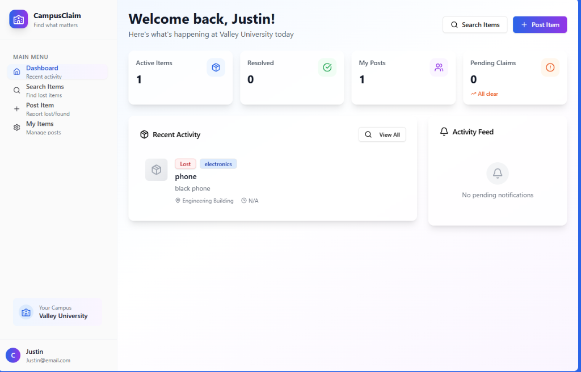Click the location pin by Engineering Building

pos(178,200)
